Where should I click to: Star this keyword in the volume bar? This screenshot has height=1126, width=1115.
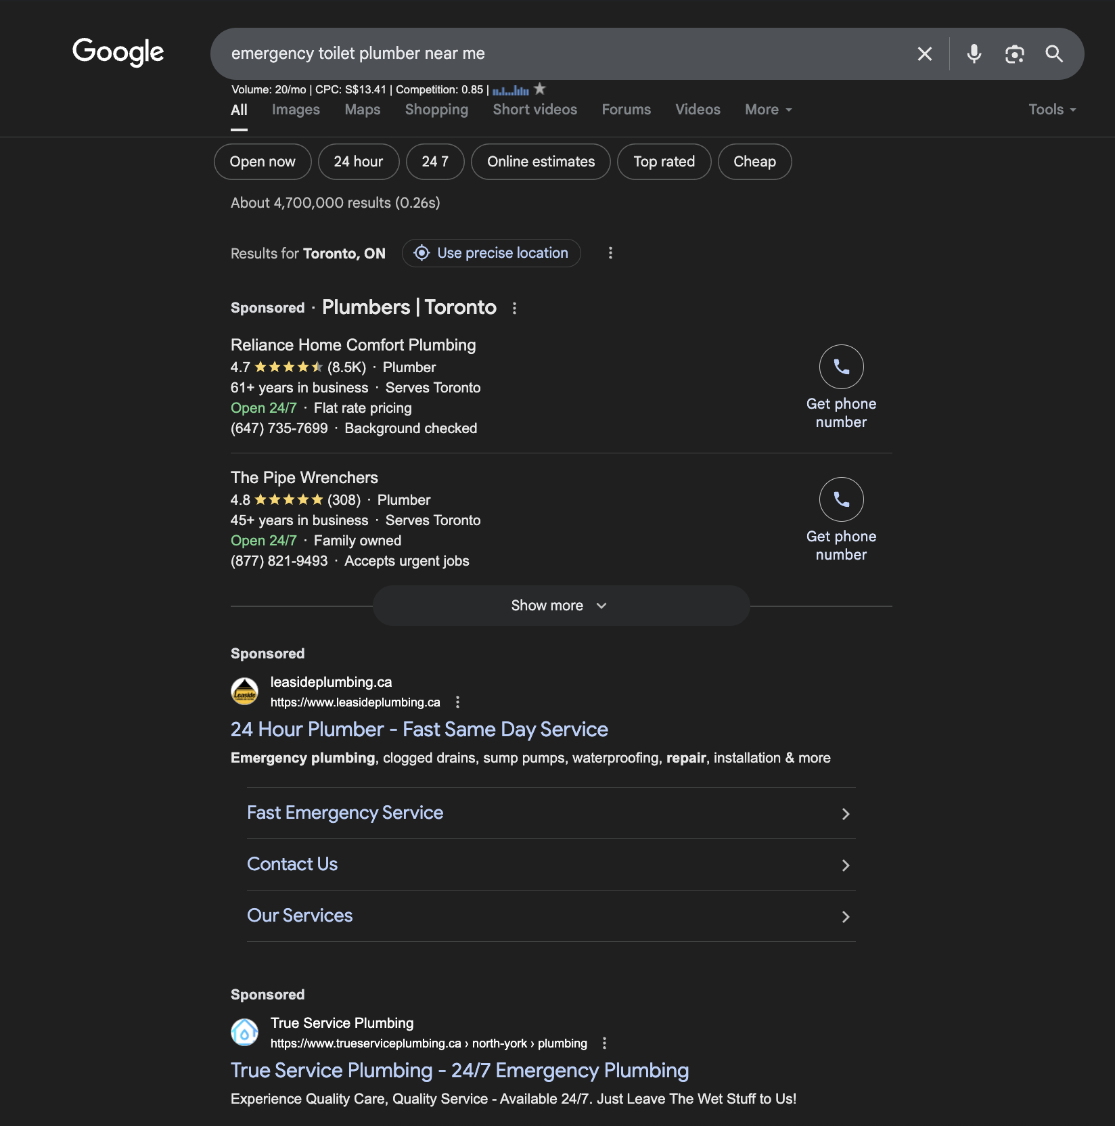[539, 89]
